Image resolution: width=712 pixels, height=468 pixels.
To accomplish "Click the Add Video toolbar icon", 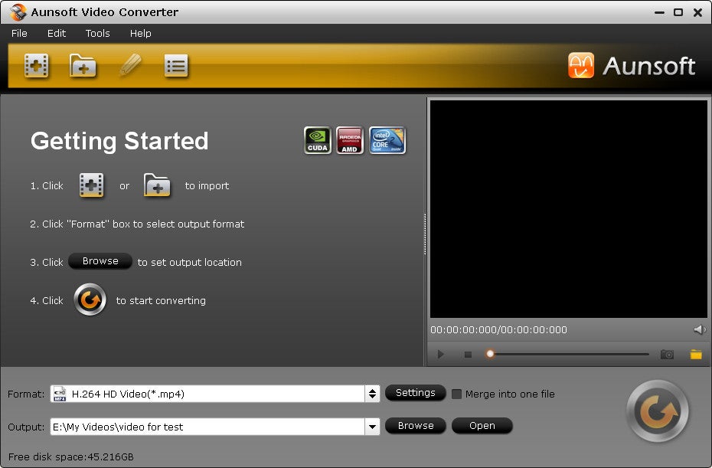I will (36, 66).
